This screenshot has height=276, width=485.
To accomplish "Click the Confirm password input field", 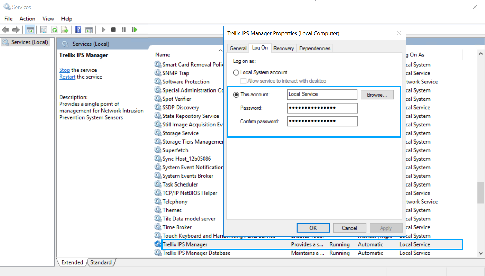I will click(x=322, y=121).
